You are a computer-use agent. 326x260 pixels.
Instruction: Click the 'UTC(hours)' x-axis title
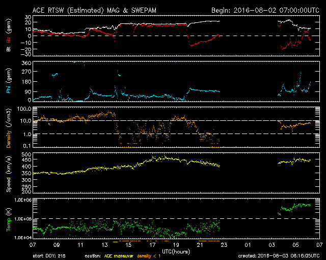pyautogui.click(x=176, y=251)
